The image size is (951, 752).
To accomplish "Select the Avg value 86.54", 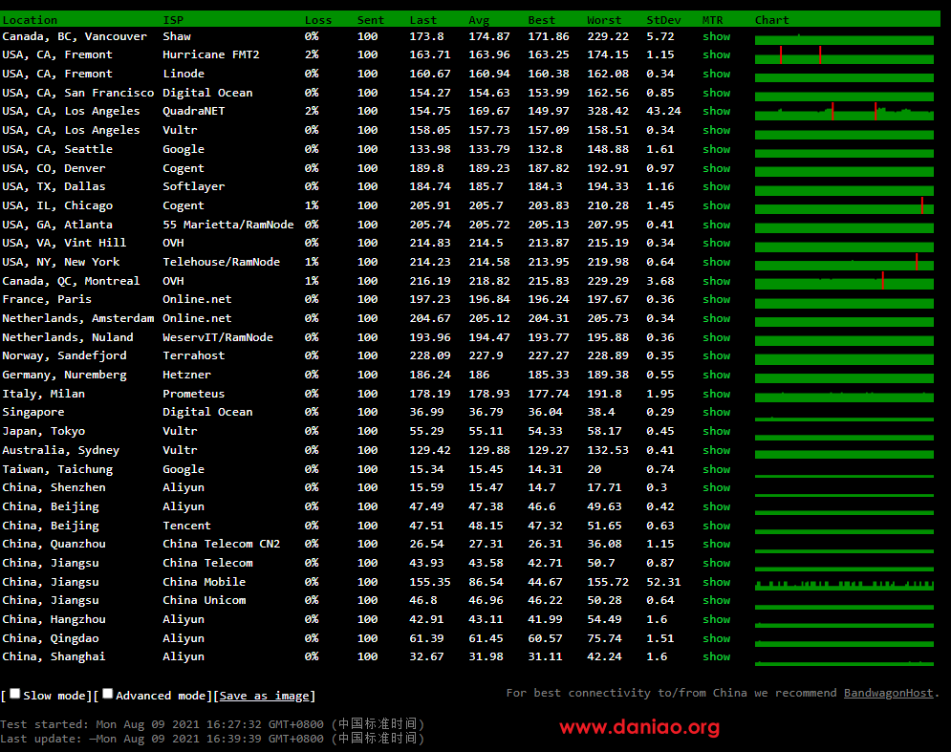I will 486,582.
